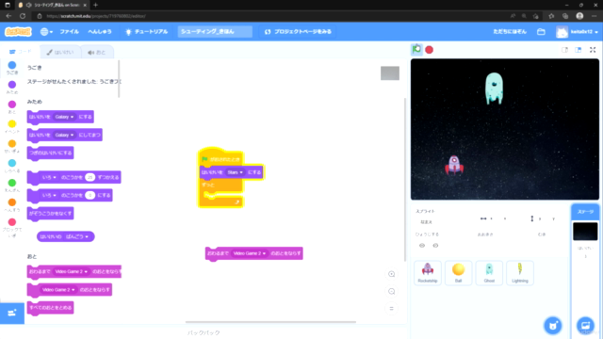Switch to the はいけい backdrops tab
The image size is (603, 339).
pos(60,53)
